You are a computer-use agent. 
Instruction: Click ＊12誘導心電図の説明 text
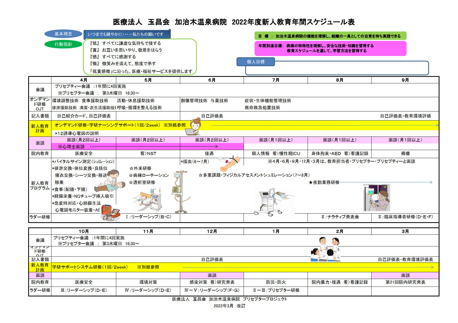pyautogui.click(x=77, y=133)
